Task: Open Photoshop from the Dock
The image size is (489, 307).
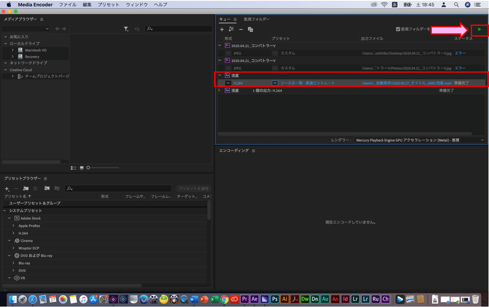Action: click(x=274, y=299)
